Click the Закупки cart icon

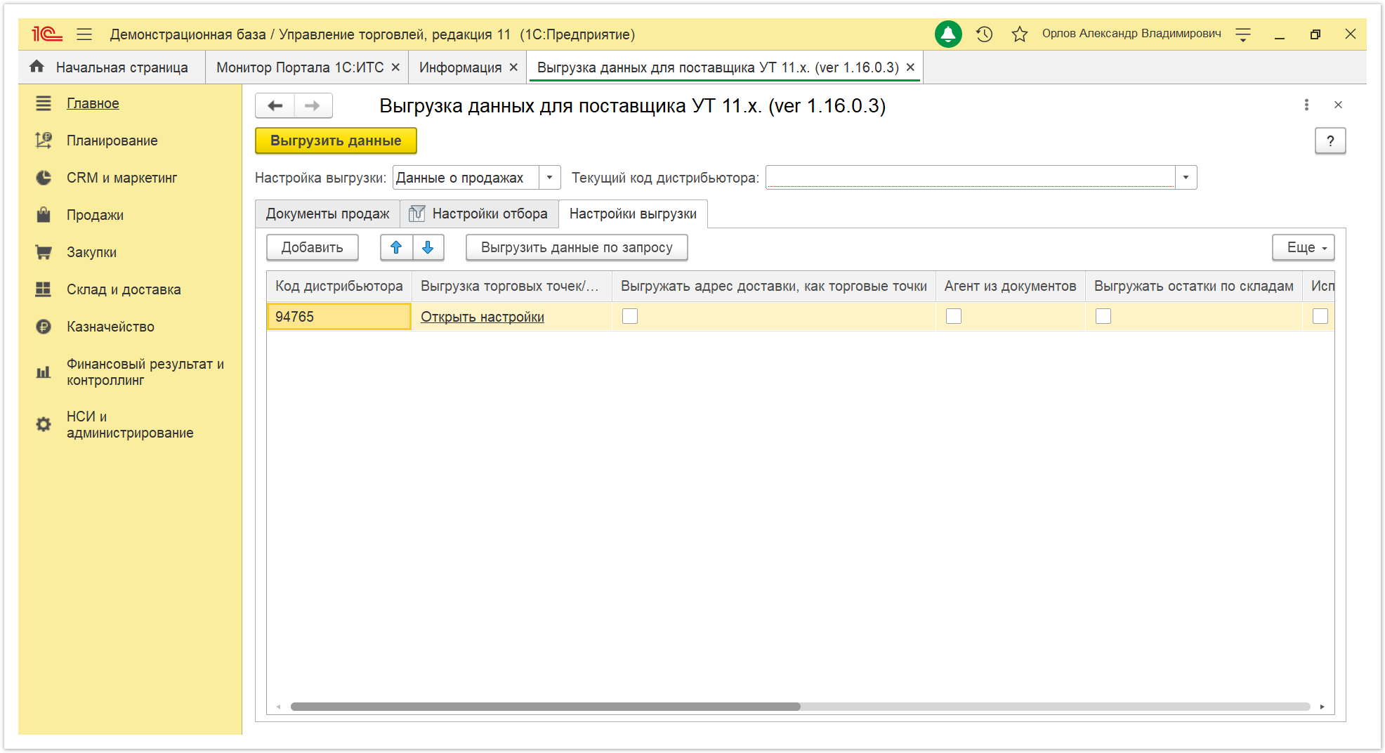(44, 252)
